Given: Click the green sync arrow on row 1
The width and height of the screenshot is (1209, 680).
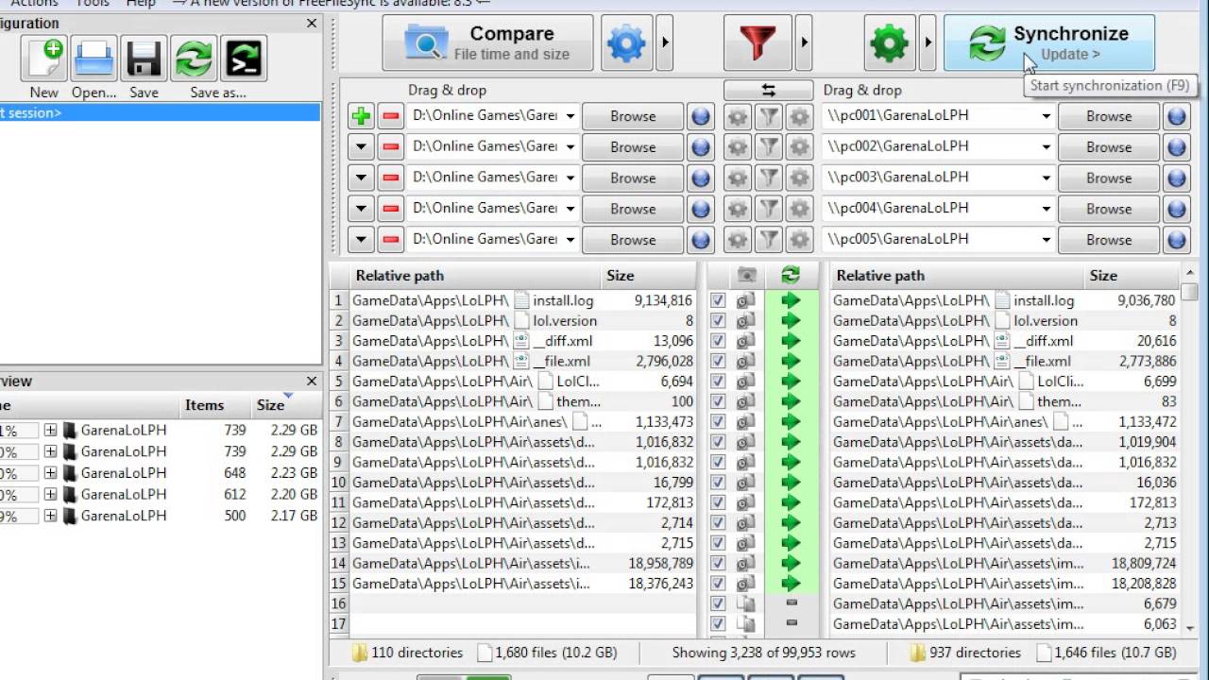Looking at the screenshot, I should click(x=791, y=300).
